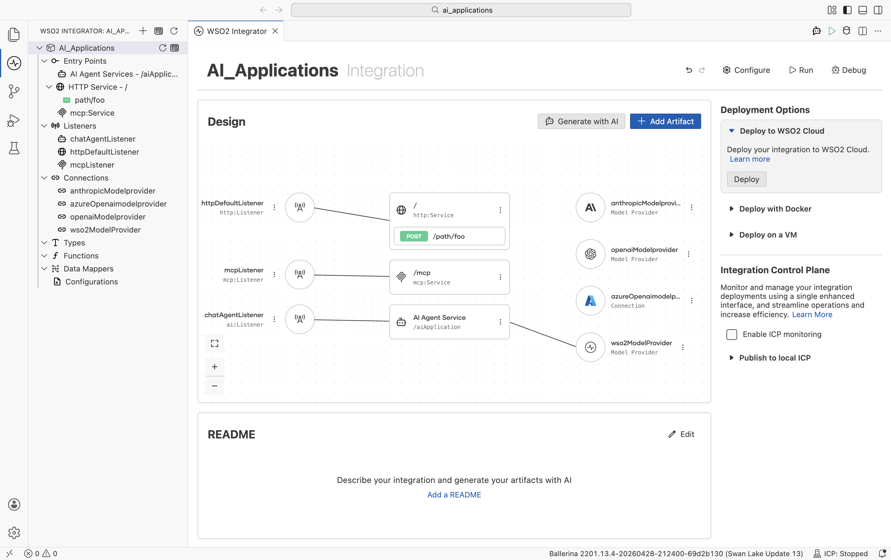Screen dimensions: 891x560
Task: Zoom out with the diagram minus button
Action: pyautogui.click(x=215, y=386)
